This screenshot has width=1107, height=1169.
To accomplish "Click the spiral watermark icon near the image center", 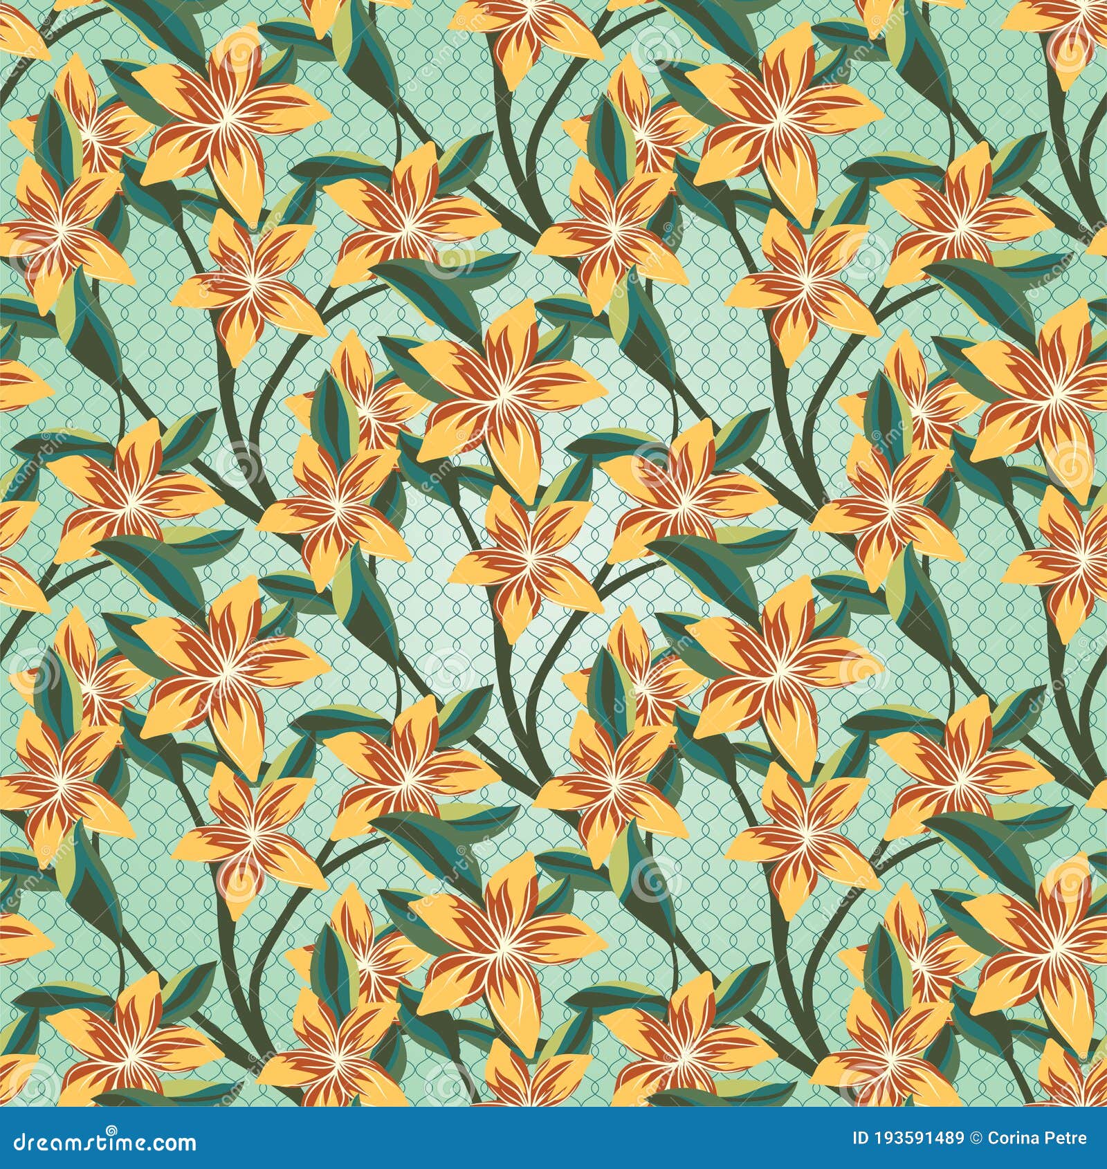I will pos(653,462).
